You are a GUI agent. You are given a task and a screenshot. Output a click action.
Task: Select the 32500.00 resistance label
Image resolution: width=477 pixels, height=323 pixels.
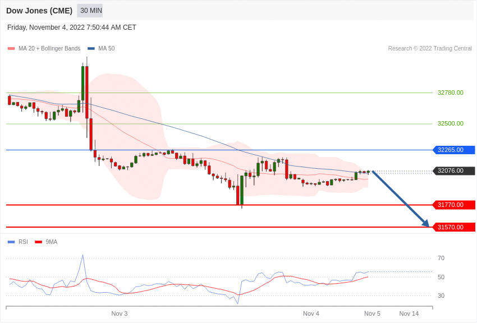(451, 124)
